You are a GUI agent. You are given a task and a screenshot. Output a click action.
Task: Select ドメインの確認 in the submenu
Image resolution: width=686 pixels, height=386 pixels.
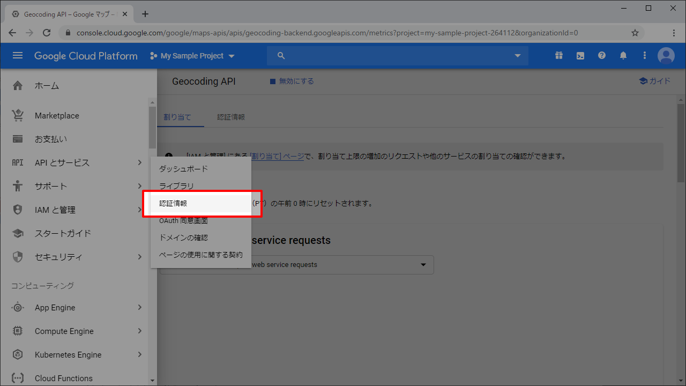(x=201, y=237)
